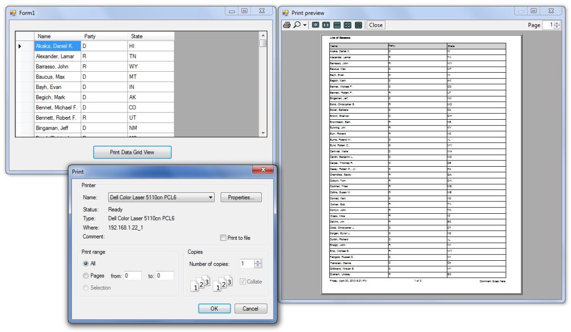Image resolution: width=571 pixels, height=332 pixels.
Task: Decrease number of copies with down arrow
Action: click(x=258, y=266)
